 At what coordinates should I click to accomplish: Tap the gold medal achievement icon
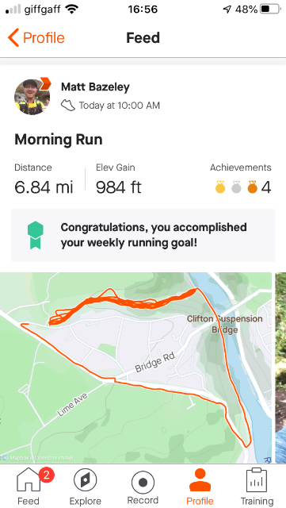(220, 187)
